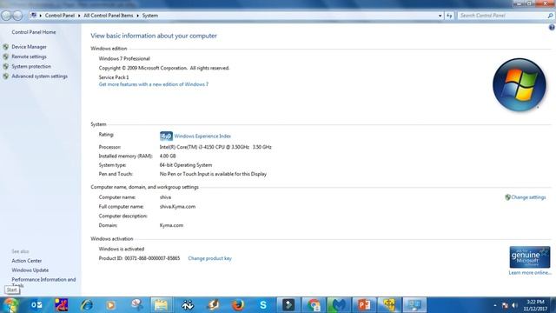Click the Service Pack 1 text

[x=114, y=77]
